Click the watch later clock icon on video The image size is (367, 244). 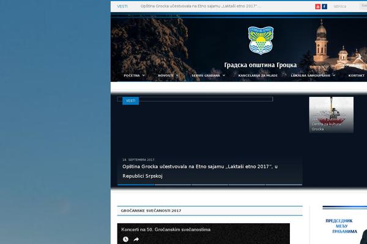tap(125, 239)
